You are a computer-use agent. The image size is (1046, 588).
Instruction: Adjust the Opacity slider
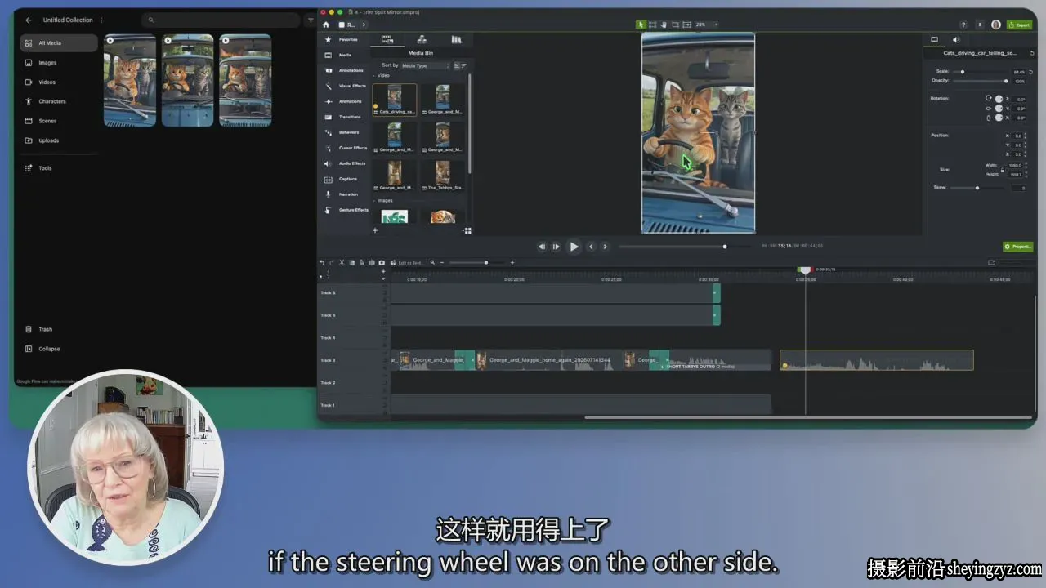982,81
